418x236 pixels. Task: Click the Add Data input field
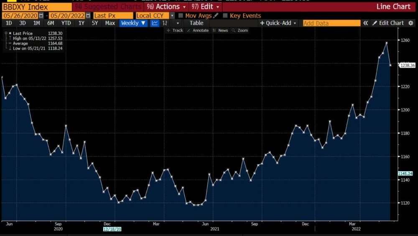(x=331, y=23)
